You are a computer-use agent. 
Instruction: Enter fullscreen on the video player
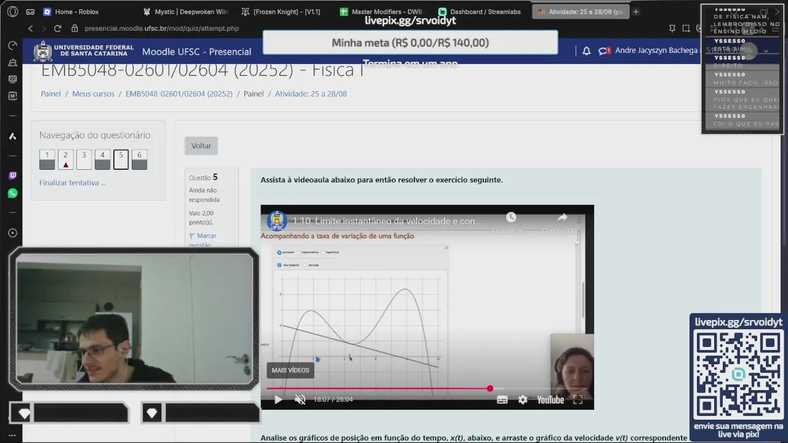[x=577, y=399]
